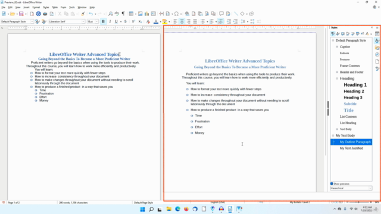The image size is (381, 214).
Task: Open Windows Start button on taskbar
Action: [x=143, y=209]
